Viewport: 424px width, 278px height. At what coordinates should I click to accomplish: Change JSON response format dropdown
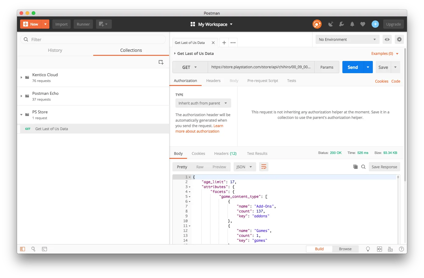pos(245,167)
